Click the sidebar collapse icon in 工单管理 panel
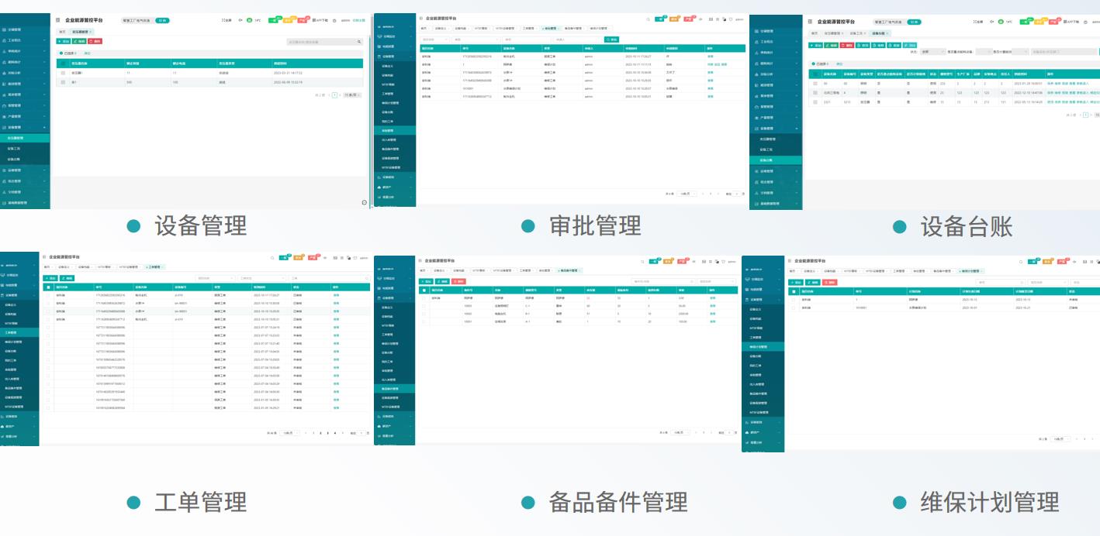1100x536 pixels. pyautogui.click(x=43, y=256)
